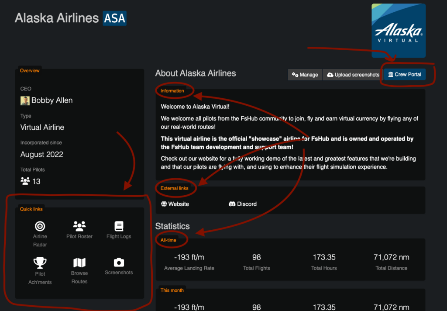Open Screenshots camera icon
The image size is (447, 311).
click(119, 262)
